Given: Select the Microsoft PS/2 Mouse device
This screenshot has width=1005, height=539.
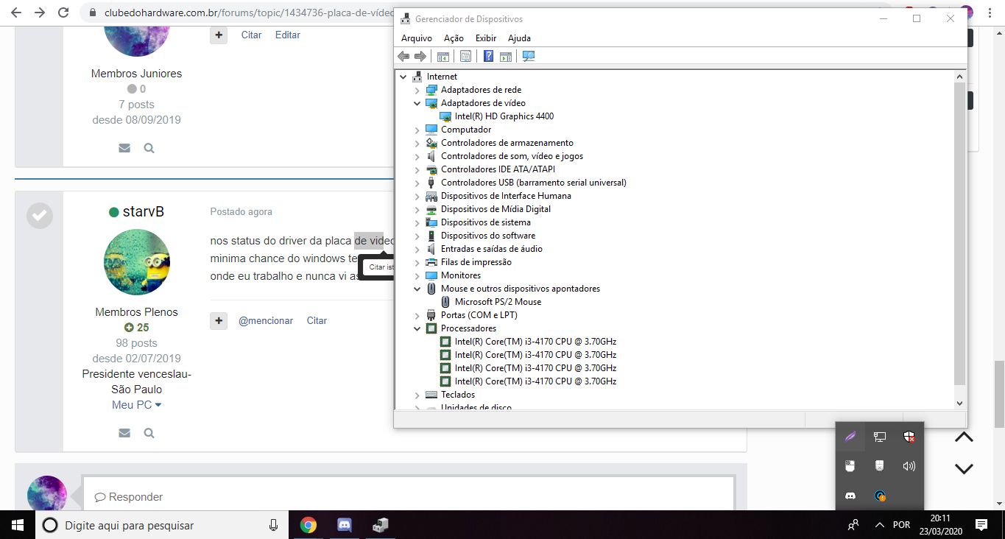Looking at the screenshot, I should coord(498,302).
